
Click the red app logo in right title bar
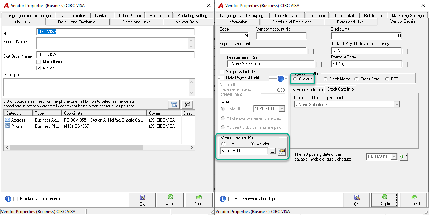(x=221, y=5)
